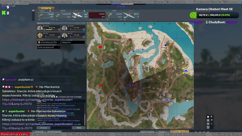Click the map scale 225 m indicator
Image resolution: width=242 pixels, height=136 pixels.
coord(184,128)
